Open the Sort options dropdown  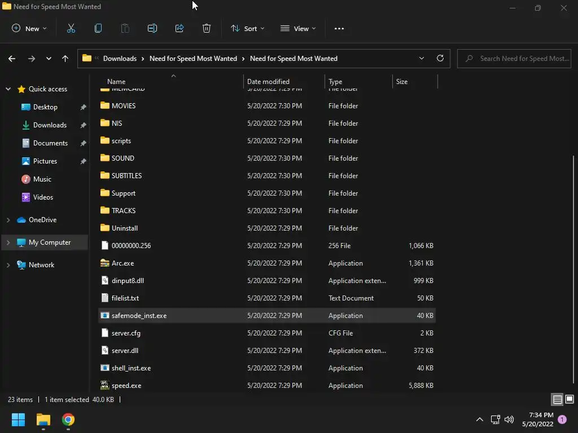(x=247, y=28)
